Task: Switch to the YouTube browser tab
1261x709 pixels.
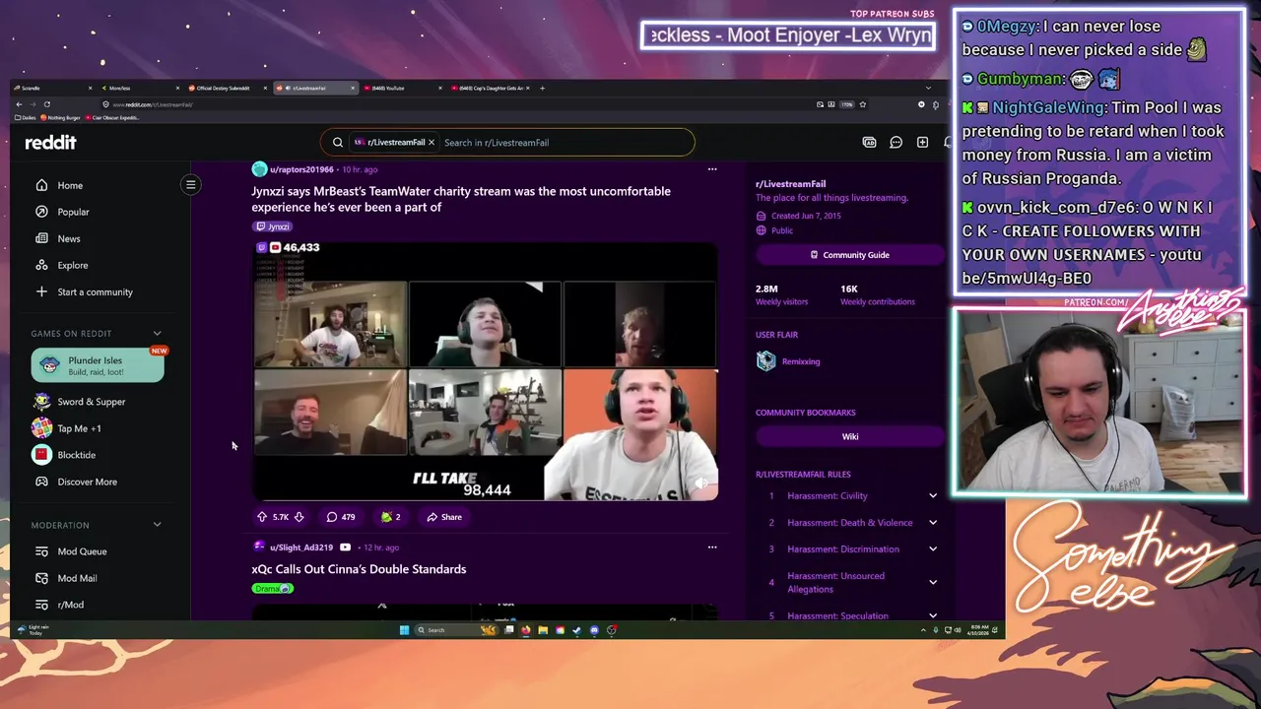Action: click(x=403, y=88)
